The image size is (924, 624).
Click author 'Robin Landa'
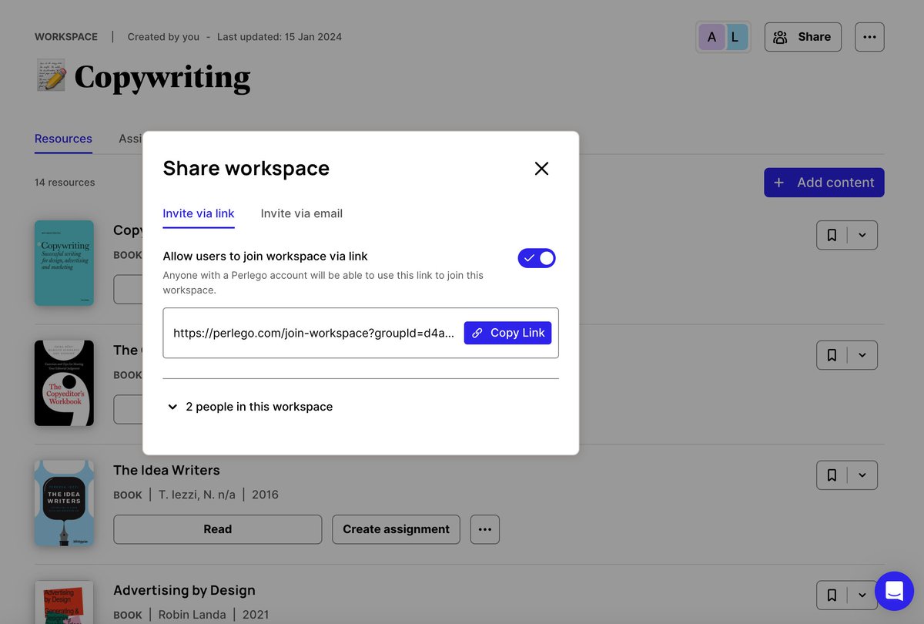coord(192,615)
